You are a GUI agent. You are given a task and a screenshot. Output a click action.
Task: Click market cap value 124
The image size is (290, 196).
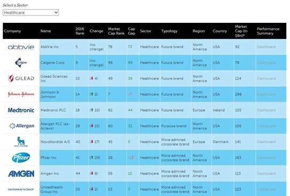pyautogui.click(x=238, y=78)
